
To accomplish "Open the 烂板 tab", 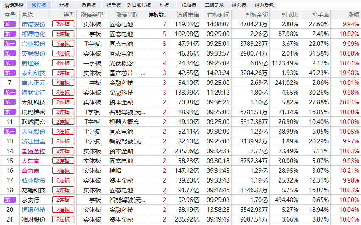I will click(x=64, y=5).
